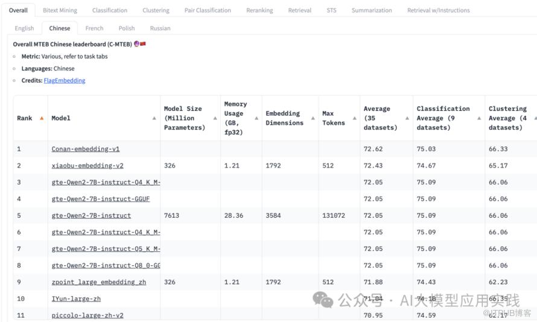Click Embedding Dimensions sort arrow
The height and width of the screenshot is (322, 537).
[x=313, y=118]
